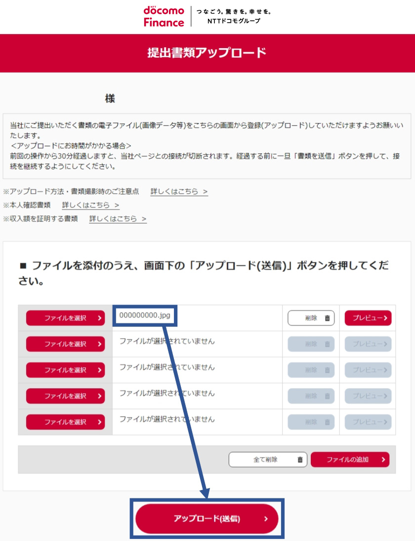Open income proof documents details link
The image size is (415, 541).
pyautogui.click(x=118, y=219)
